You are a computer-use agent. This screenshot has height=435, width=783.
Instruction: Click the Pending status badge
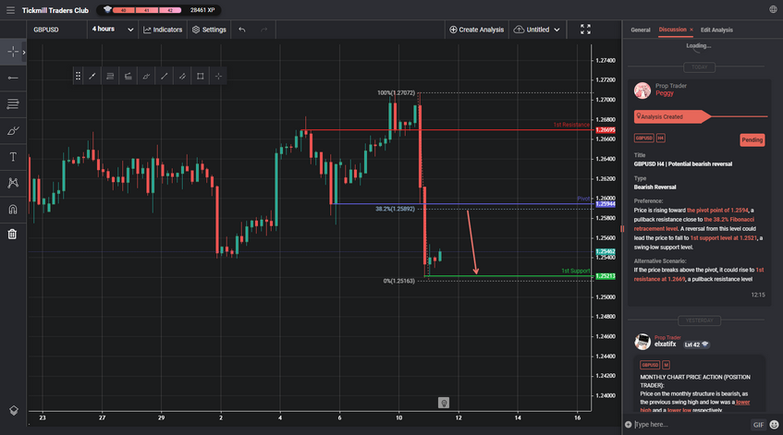point(752,140)
